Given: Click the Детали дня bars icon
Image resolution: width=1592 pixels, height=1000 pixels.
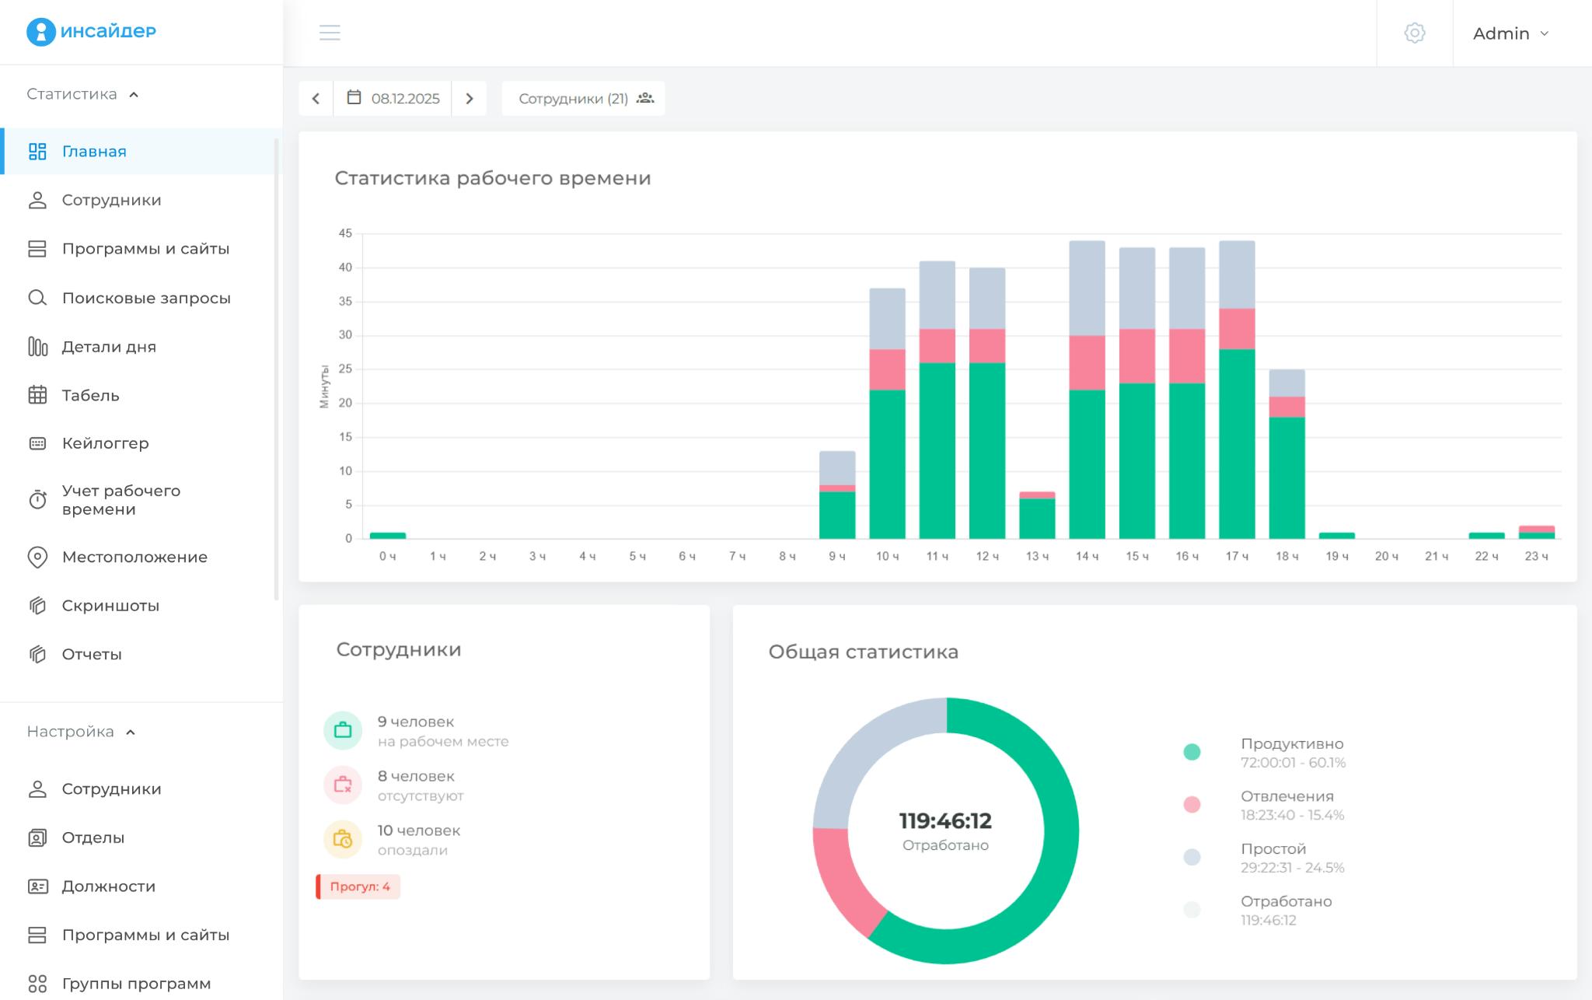Looking at the screenshot, I should click(37, 347).
